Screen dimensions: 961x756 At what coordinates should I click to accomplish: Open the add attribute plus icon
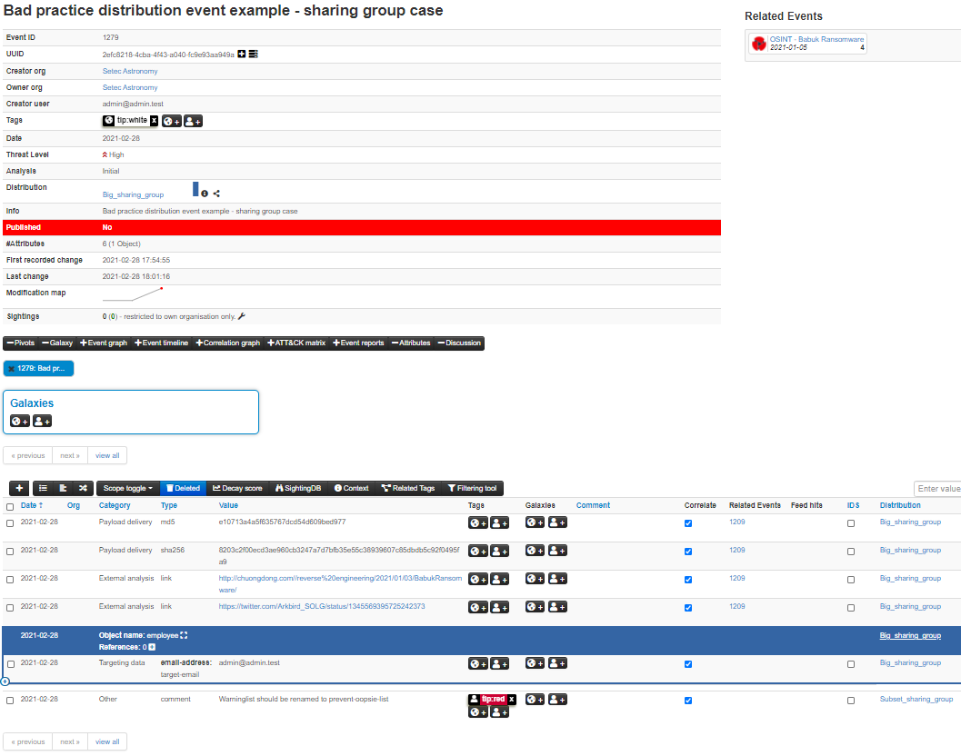click(x=18, y=488)
